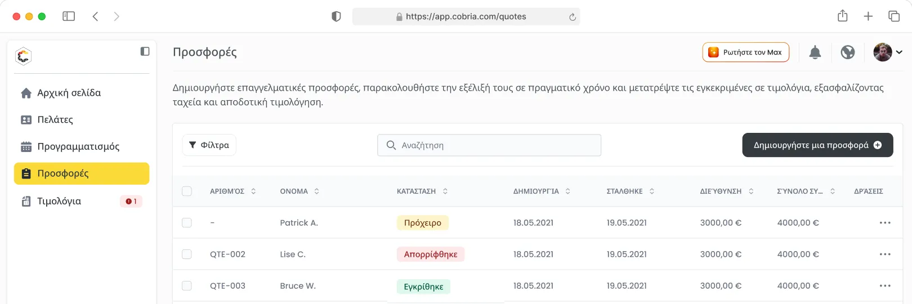Open Φίλτρα filters button

click(x=209, y=145)
